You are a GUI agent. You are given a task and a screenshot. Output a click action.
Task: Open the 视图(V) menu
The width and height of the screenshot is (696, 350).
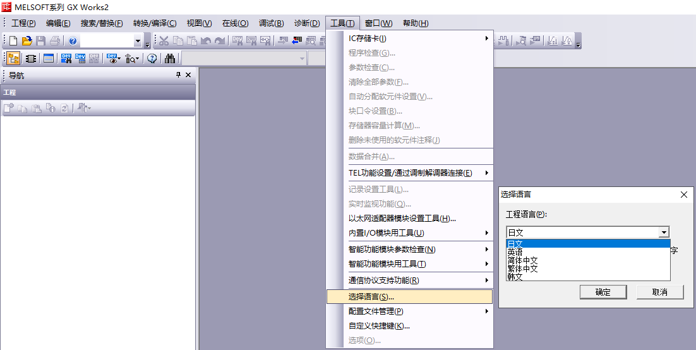point(199,23)
